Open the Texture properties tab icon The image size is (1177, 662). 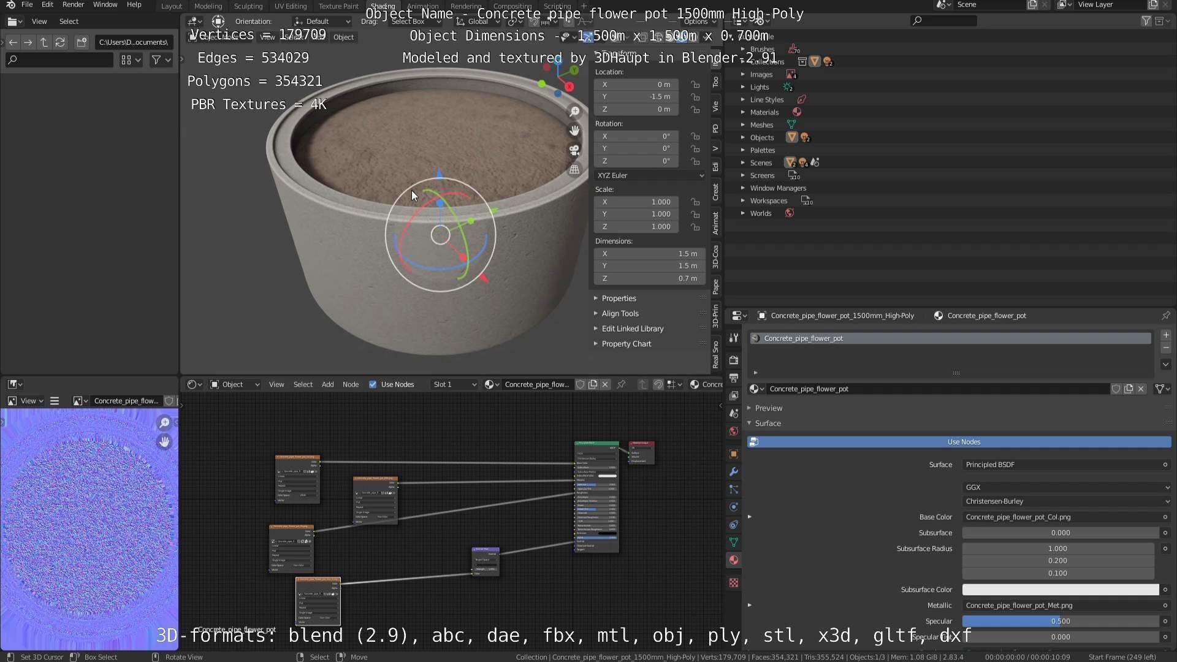(x=734, y=583)
